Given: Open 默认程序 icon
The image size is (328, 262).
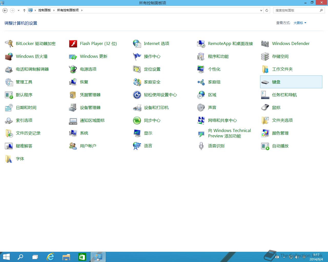Looking at the screenshot, I should pos(9,95).
